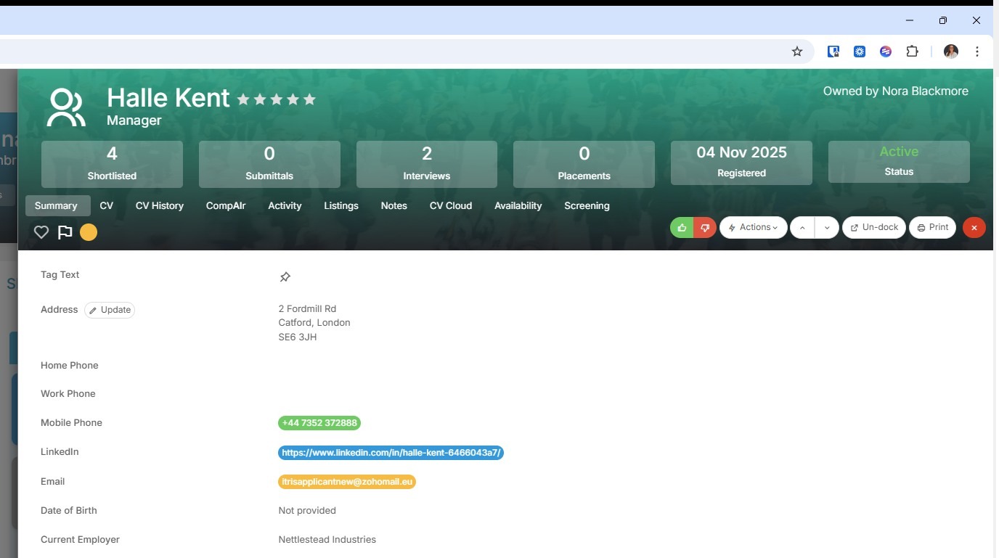Click the heart favourite icon
Viewport: 999px width, 558px height.
coord(41,232)
